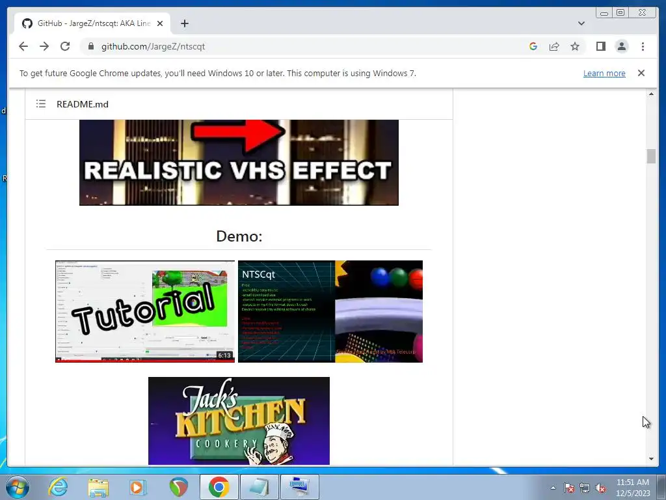Image resolution: width=666 pixels, height=500 pixels.
Task: Select the GitHub JargeZ/ntscqt tab
Action: point(92,23)
